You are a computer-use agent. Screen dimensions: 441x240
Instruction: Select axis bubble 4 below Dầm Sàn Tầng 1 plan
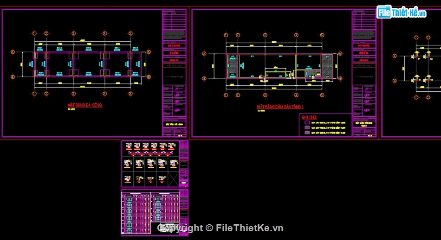(296, 95)
